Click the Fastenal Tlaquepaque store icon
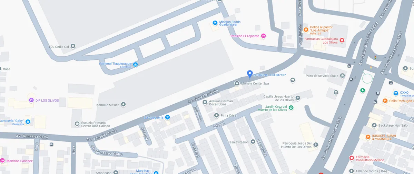The width and height of the screenshot is (414, 174). pyautogui.click(x=136, y=65)
